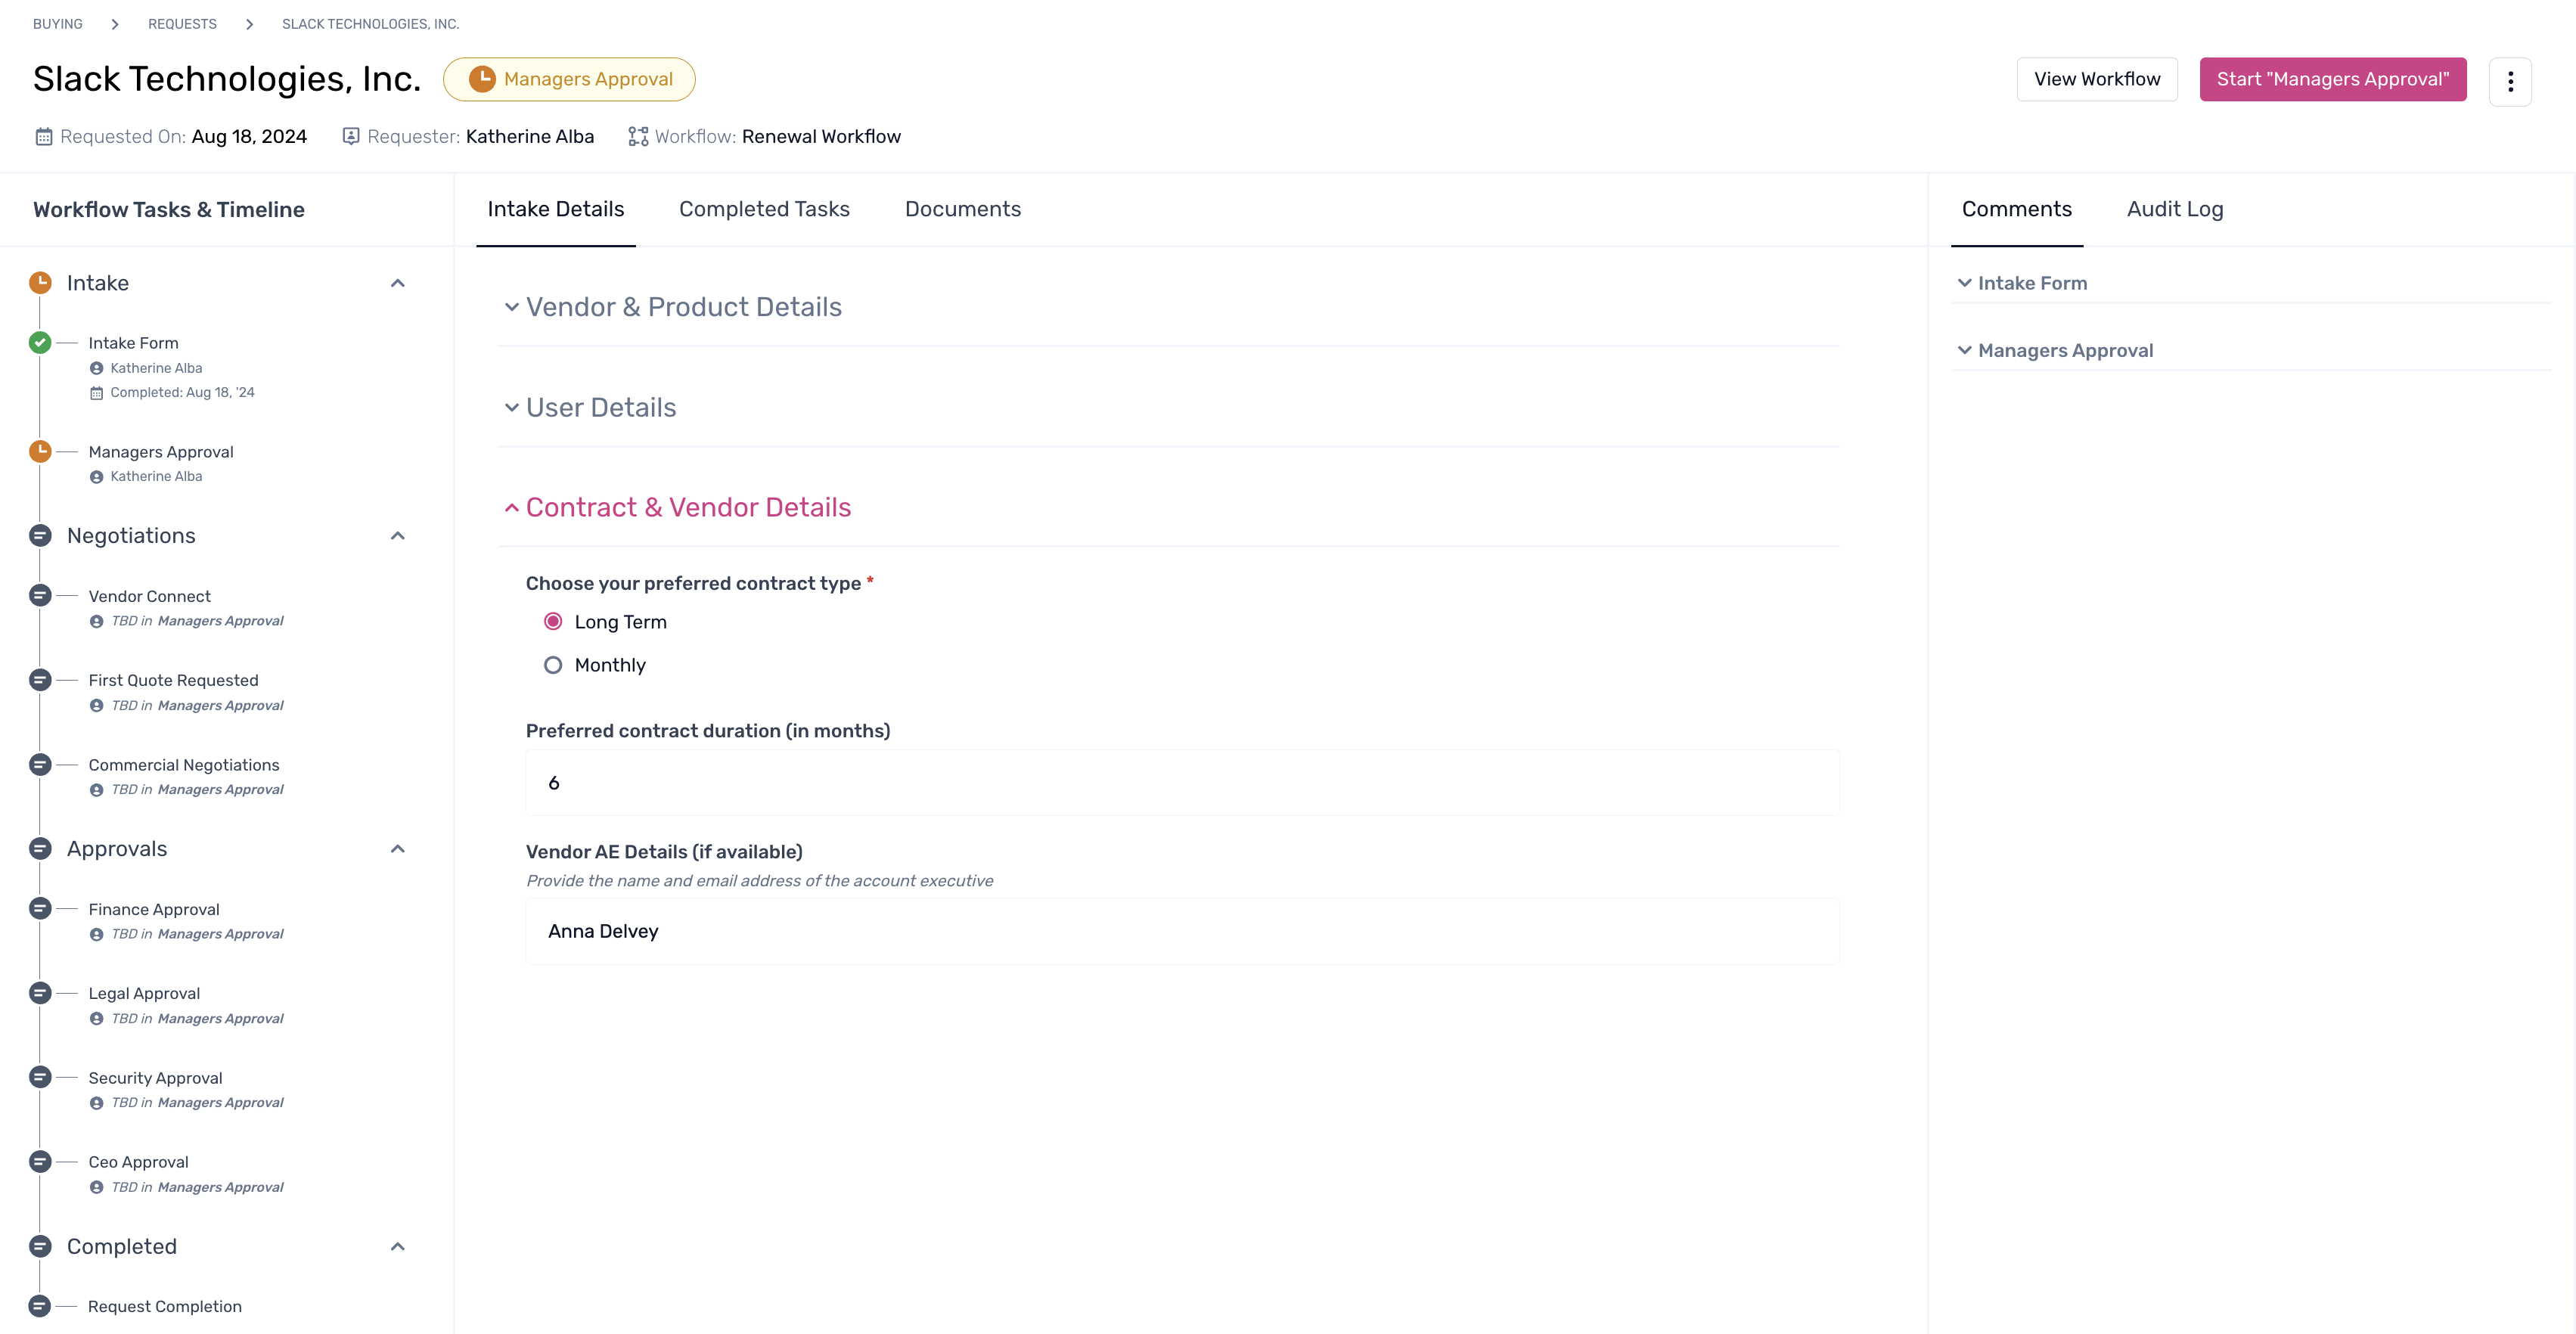Open the Finance Approval task
2576x1334 pixels.
coord(154,909)
